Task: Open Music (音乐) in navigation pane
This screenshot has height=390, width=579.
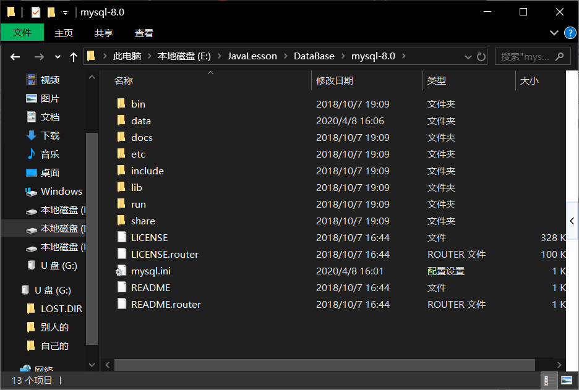Action: [x=43, y=154]
